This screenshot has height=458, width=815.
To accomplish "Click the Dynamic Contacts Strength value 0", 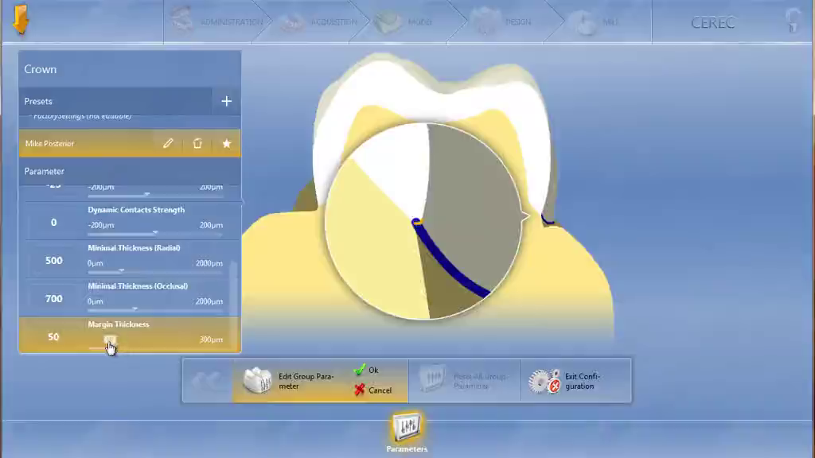I will pyautogui.click(x=53, y=223).
